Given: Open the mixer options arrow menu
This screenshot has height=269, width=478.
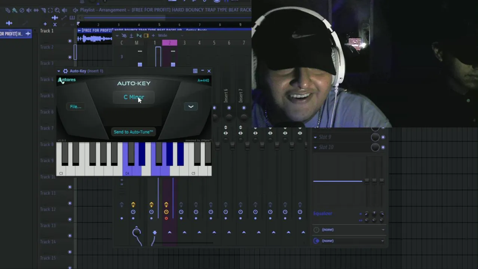Looking at the screenshot, I should click(x=117, y=35).
